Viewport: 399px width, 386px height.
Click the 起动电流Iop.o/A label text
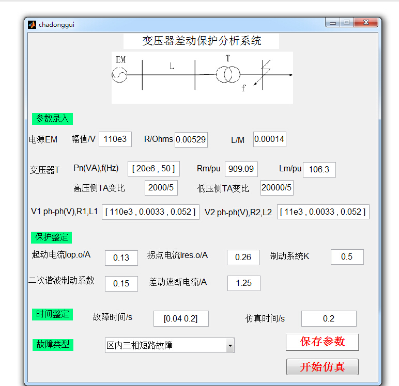[61, 255]
